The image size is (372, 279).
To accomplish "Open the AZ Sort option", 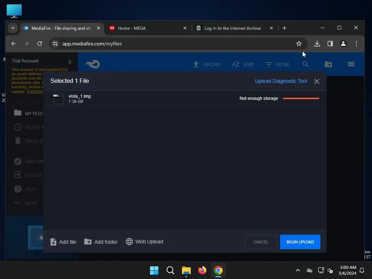I will click(243, 64).
